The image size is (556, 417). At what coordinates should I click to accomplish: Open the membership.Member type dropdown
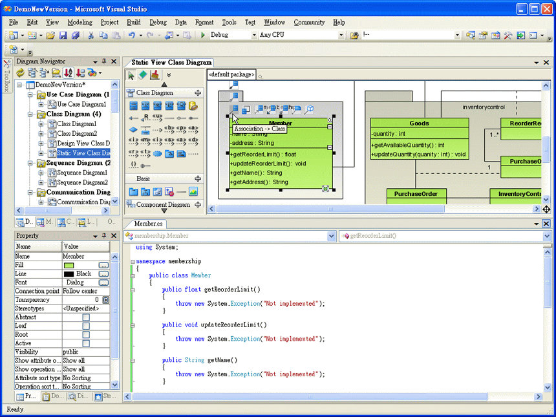pyautogui.click(x=332, y=236)
